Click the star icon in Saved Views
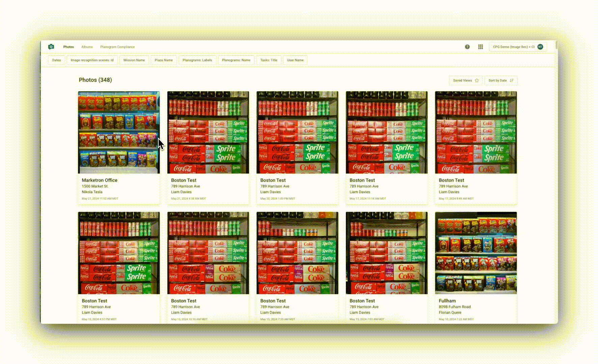The height and width of the screenshot is (364, 598). (x=477, y=81)
